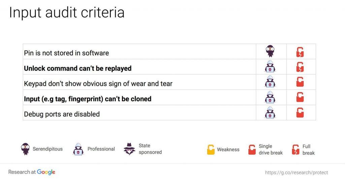Click the Research at Google logo
This screenshot has height=181, width=345.
[x=32, y=172]
